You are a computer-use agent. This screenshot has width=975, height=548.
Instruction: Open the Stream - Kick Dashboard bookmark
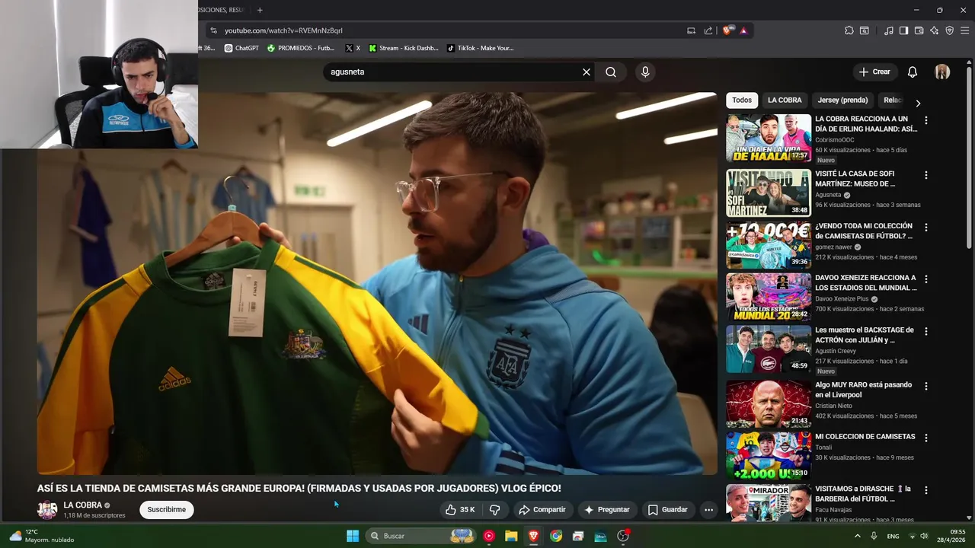point(403,48)
